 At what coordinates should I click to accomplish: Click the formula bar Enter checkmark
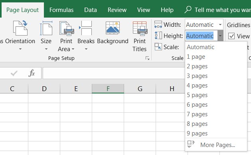tap(14, 74)
